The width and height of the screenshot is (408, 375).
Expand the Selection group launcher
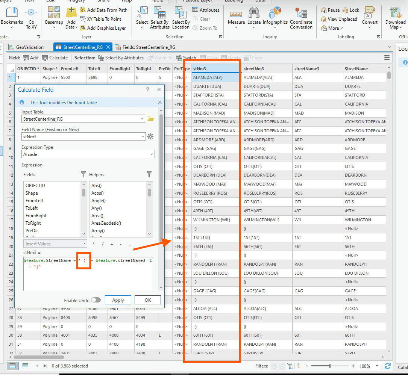(x=221, y=37)
